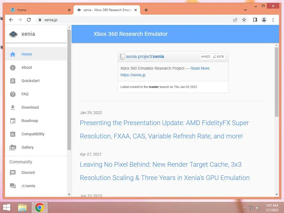Click the taskbar clock 1:07 AM
Screen dimensions: 284x213
[x=272, y=206]
